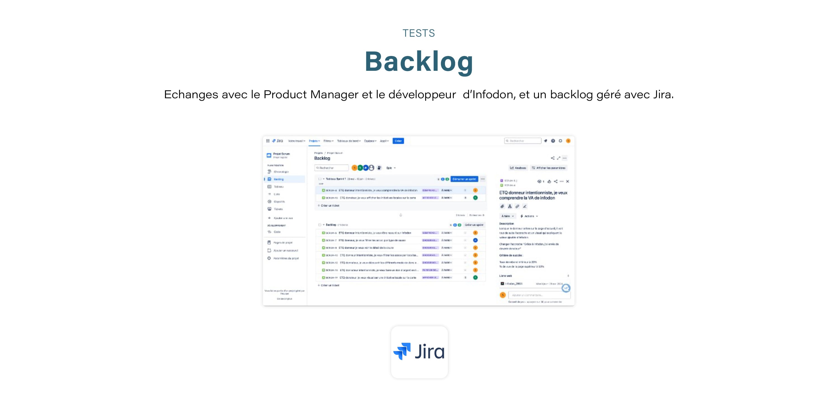The height and width of the screenshot is (408, 839).
Task: Open Tickets in the sidebar
Action: coord(275,209)
